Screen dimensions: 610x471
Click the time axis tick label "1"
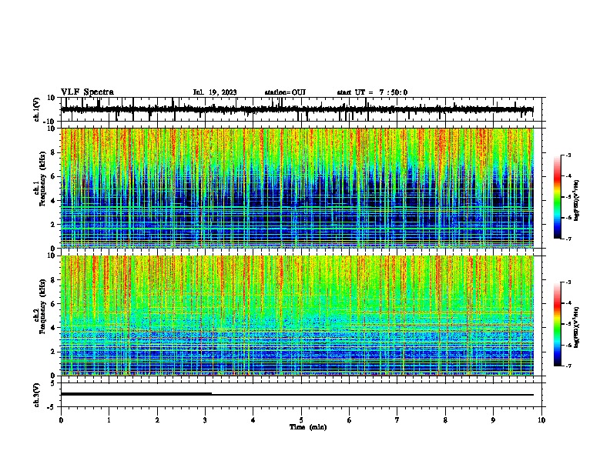[109, 420]
